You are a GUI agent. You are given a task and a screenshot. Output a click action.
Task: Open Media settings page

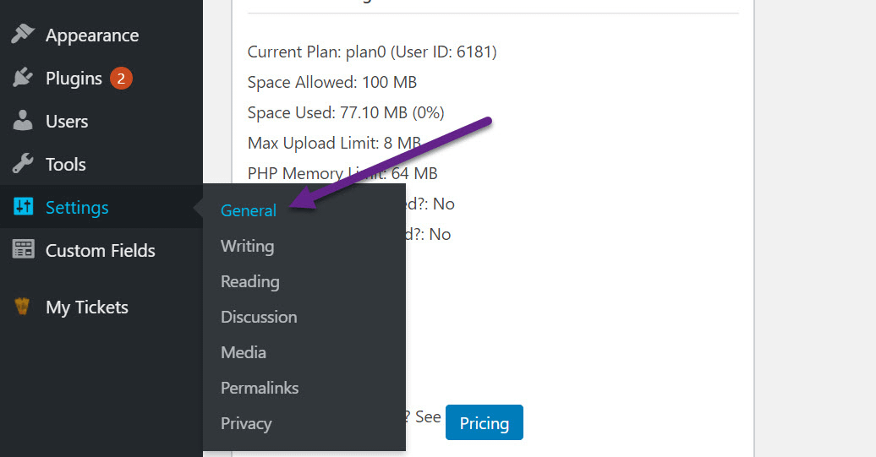click(243, 352)
